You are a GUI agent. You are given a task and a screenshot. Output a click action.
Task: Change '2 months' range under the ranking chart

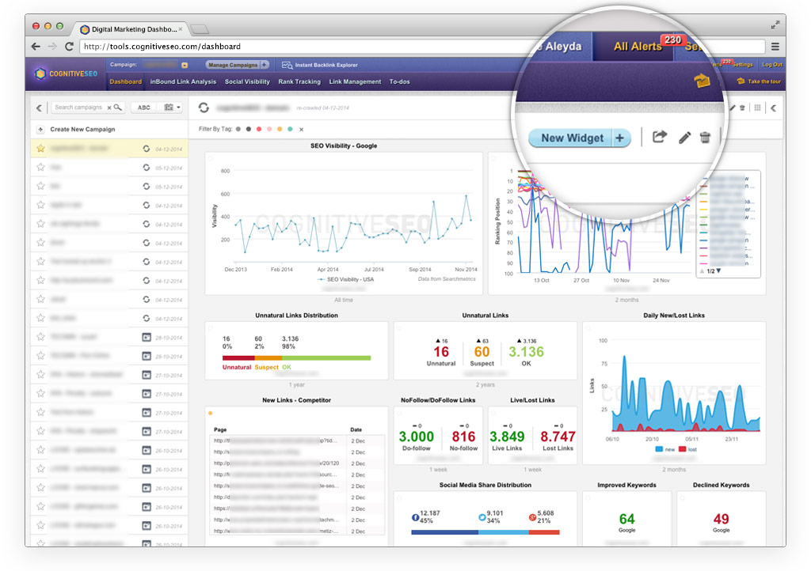(627, 300)
